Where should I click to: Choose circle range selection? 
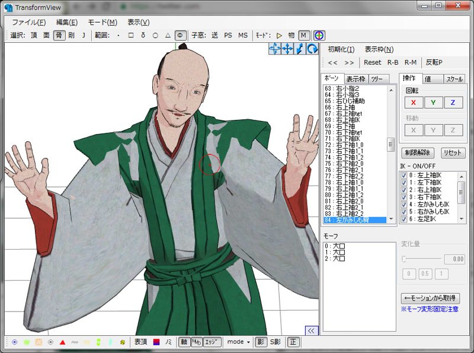[155, 36]
